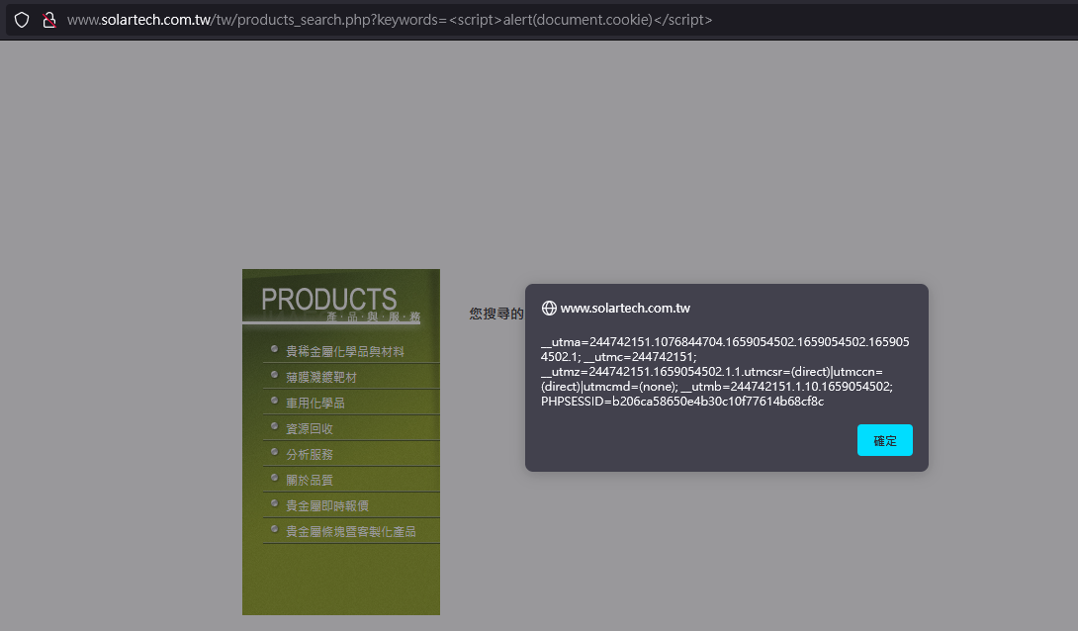Screen dimensions: 1078x631
Task: Click the PRODUCTS header banner
Action: pos(341,297)
